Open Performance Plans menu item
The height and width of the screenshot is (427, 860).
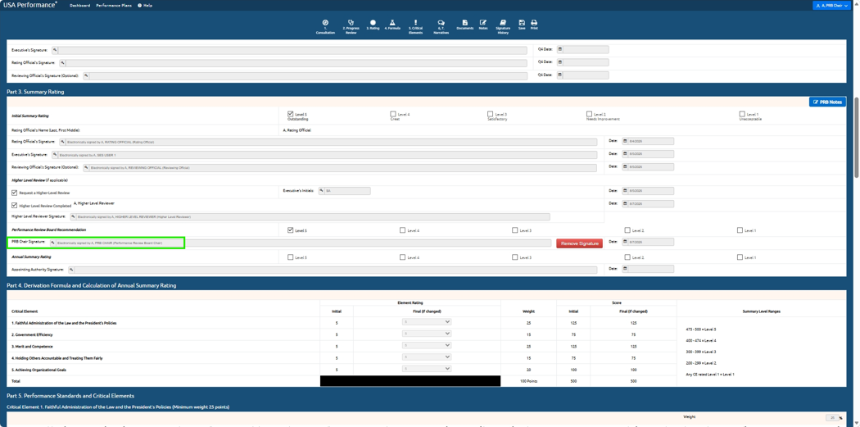coord(114,5)
